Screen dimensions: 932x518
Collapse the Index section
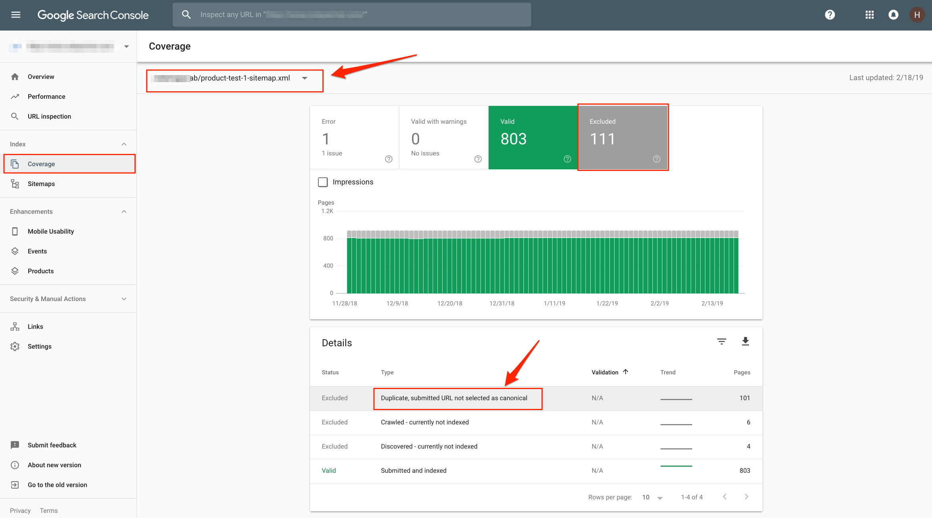pyautogui.click(x=124, y=144)
